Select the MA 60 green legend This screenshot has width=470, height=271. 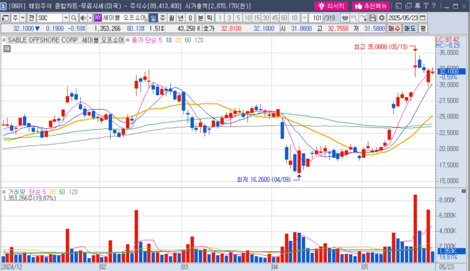point(188,40)
